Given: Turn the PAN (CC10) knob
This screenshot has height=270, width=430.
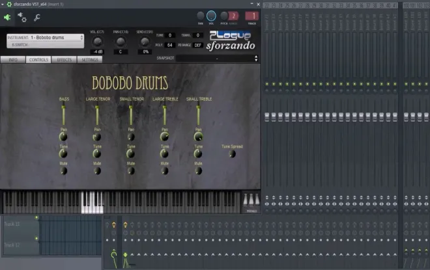Looking at the screenshot, I should pos(121,42).
